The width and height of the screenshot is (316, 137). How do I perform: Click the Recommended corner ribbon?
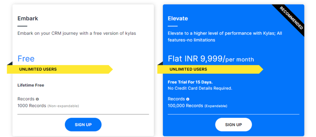[291, 18]
